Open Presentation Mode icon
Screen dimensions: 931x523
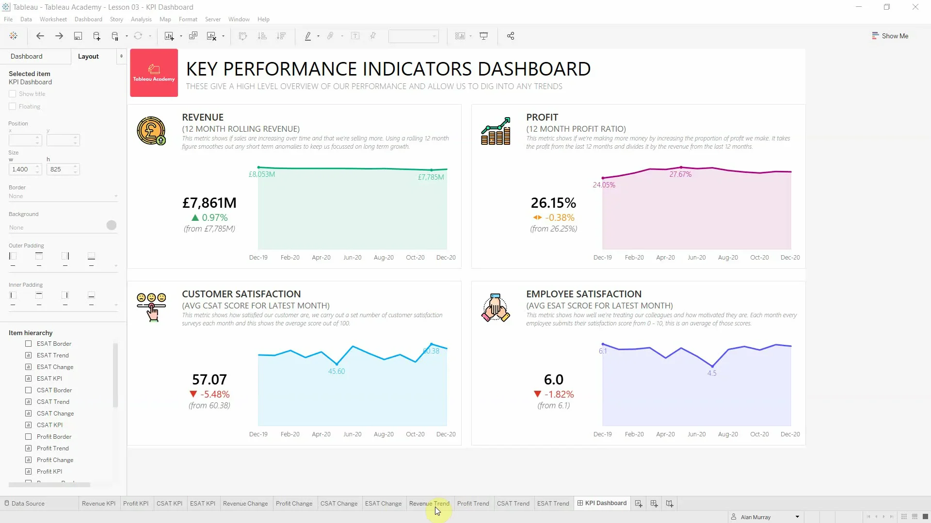coord(483,36)
